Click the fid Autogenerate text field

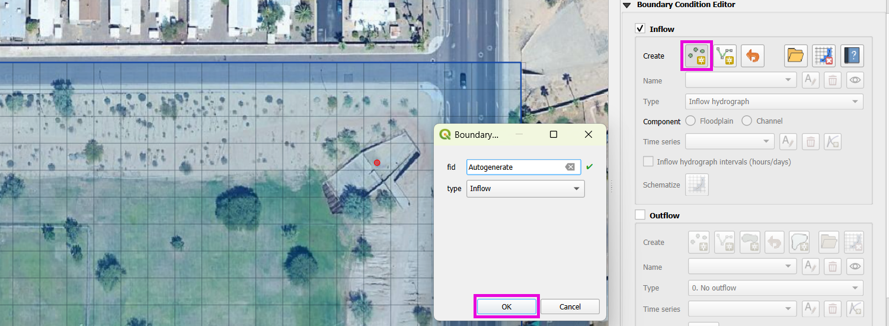(514, 167)
